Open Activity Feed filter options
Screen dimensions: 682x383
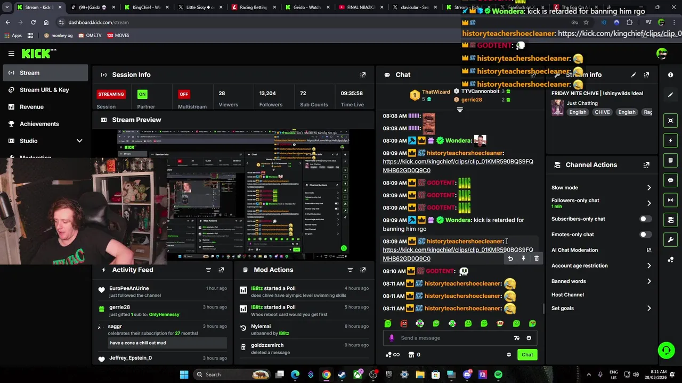click(208, 270)
